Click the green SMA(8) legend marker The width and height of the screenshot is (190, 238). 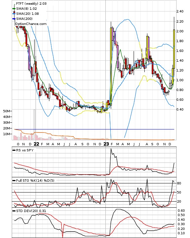14,9
